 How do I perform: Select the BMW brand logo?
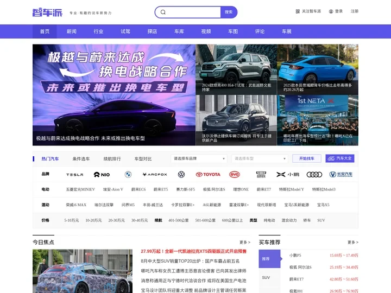128,174
